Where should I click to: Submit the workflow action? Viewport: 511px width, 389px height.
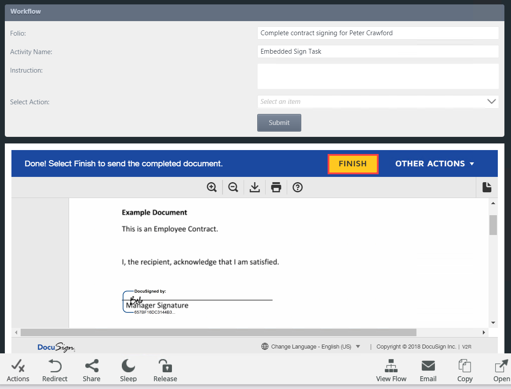(x=279, y=123)
